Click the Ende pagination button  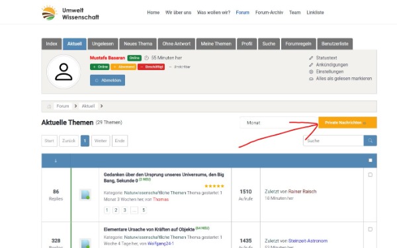120,141
